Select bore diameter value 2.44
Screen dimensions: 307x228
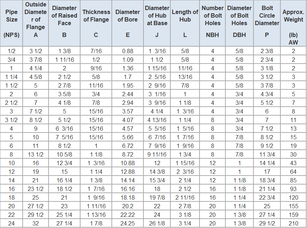click(128, 94)
